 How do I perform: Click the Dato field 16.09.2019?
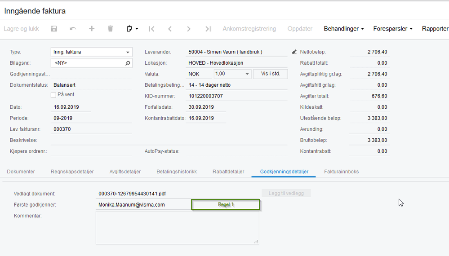click(x=71, y=107)
